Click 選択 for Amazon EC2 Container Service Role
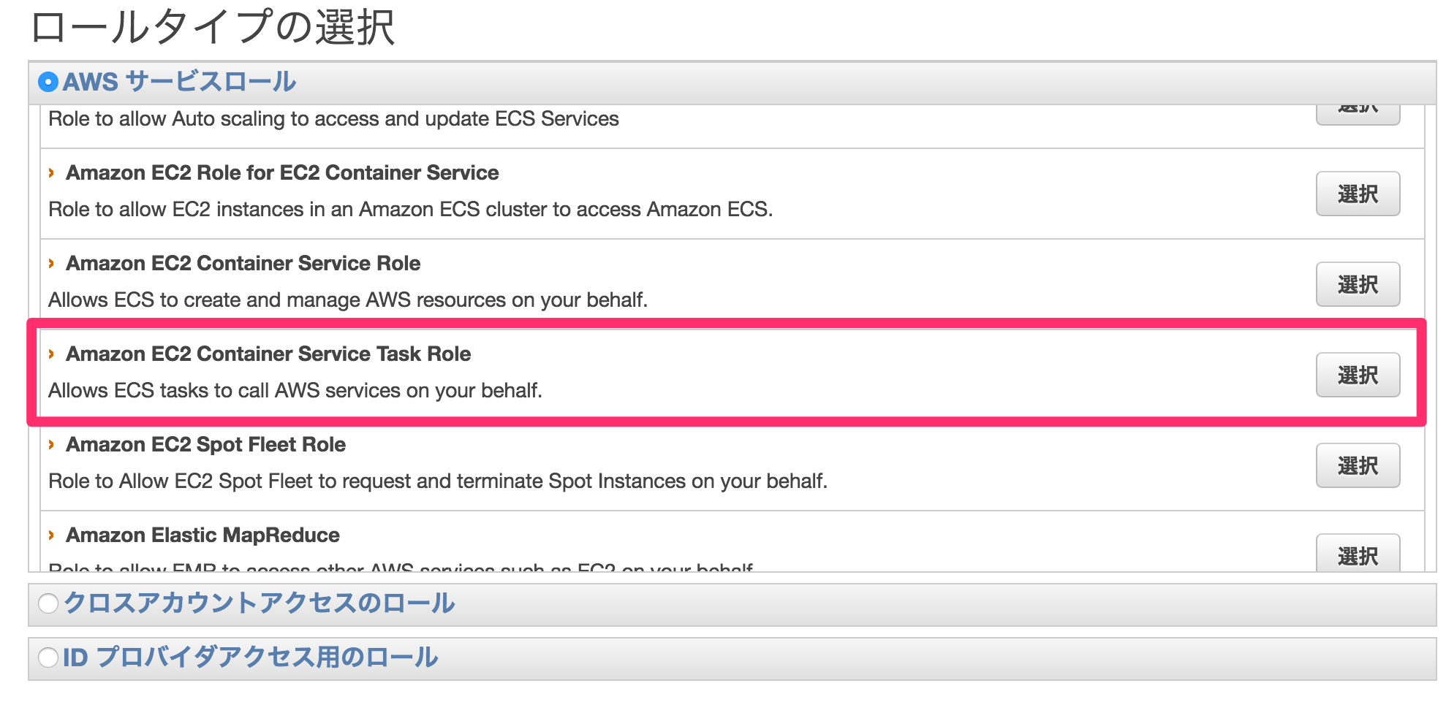This screenshot has height=713, width=1446. pyautogui.click(x=1358, y=284)
